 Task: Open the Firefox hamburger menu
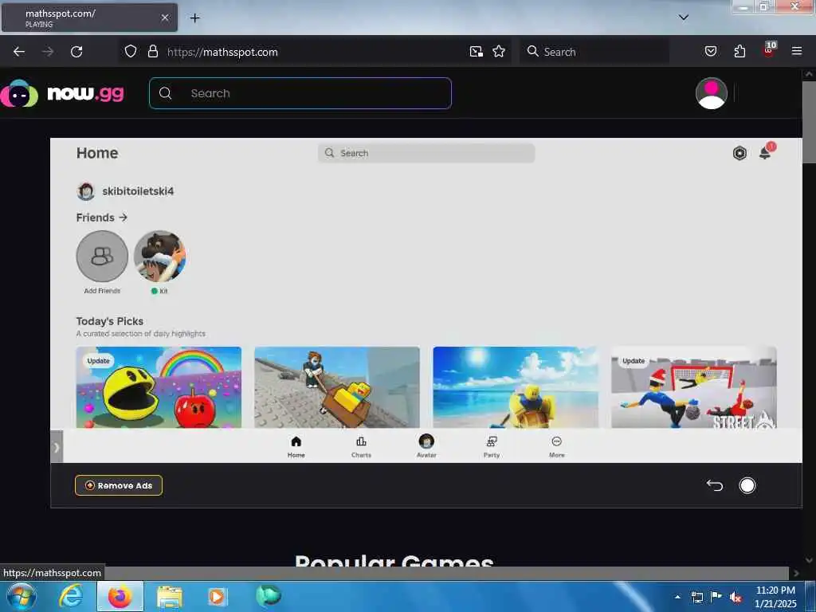[x=796, y=51]
